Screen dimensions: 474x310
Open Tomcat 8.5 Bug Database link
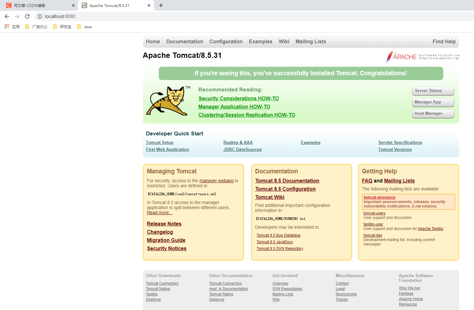[278, 235]
